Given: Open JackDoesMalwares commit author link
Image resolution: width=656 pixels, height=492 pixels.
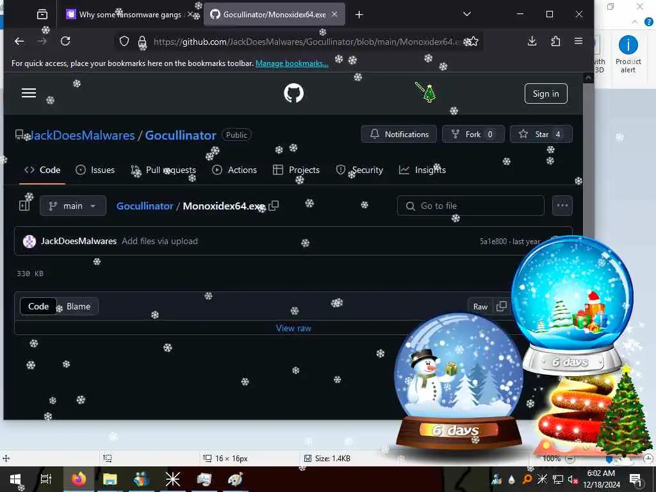Looking at the screenshot, I should tap(79, 241).
